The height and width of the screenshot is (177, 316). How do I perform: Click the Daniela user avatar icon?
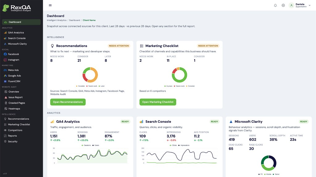291,6
